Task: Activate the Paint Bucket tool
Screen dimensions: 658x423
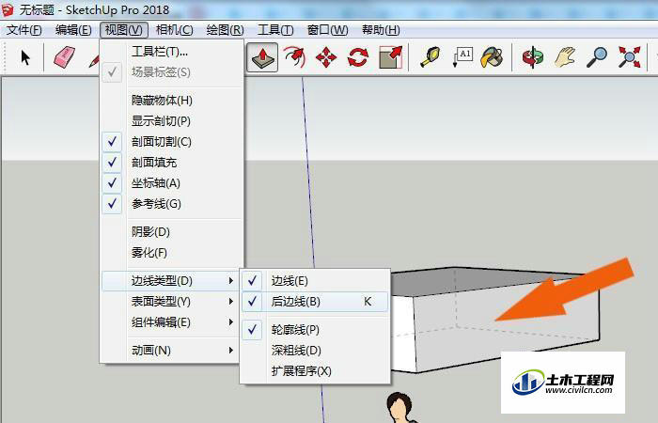Action: point(493,57)
